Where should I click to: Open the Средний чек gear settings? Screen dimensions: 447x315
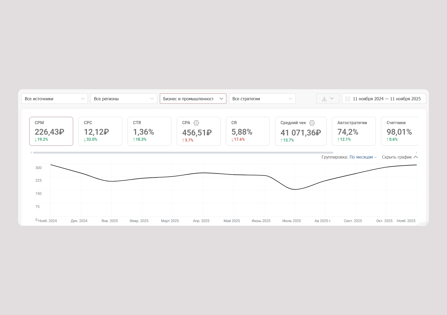(312, 123)
